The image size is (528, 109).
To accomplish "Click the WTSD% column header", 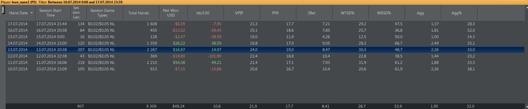I will [x=348, y=13].
